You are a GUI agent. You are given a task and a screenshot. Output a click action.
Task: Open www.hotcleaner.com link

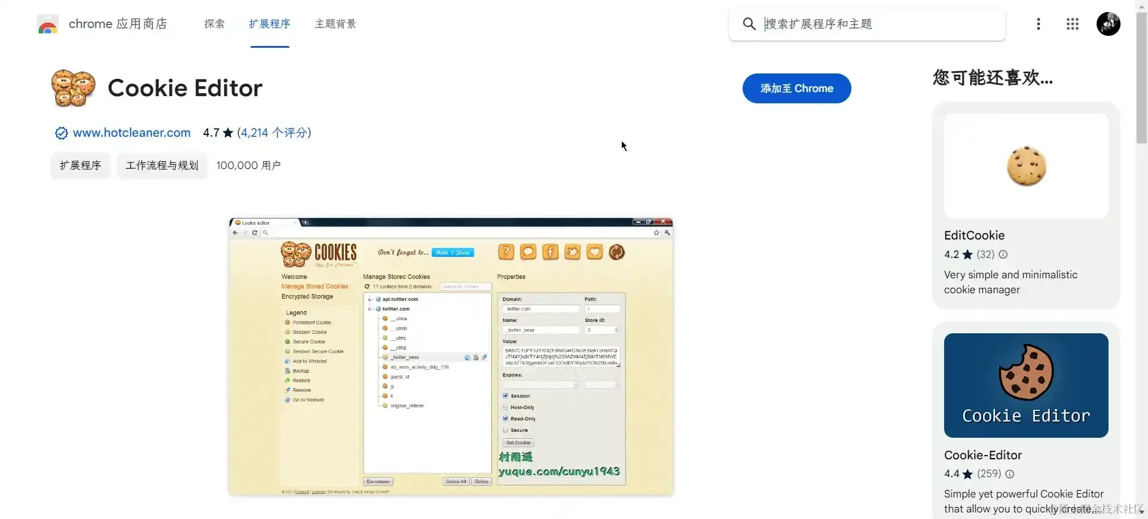pos(132,133)
